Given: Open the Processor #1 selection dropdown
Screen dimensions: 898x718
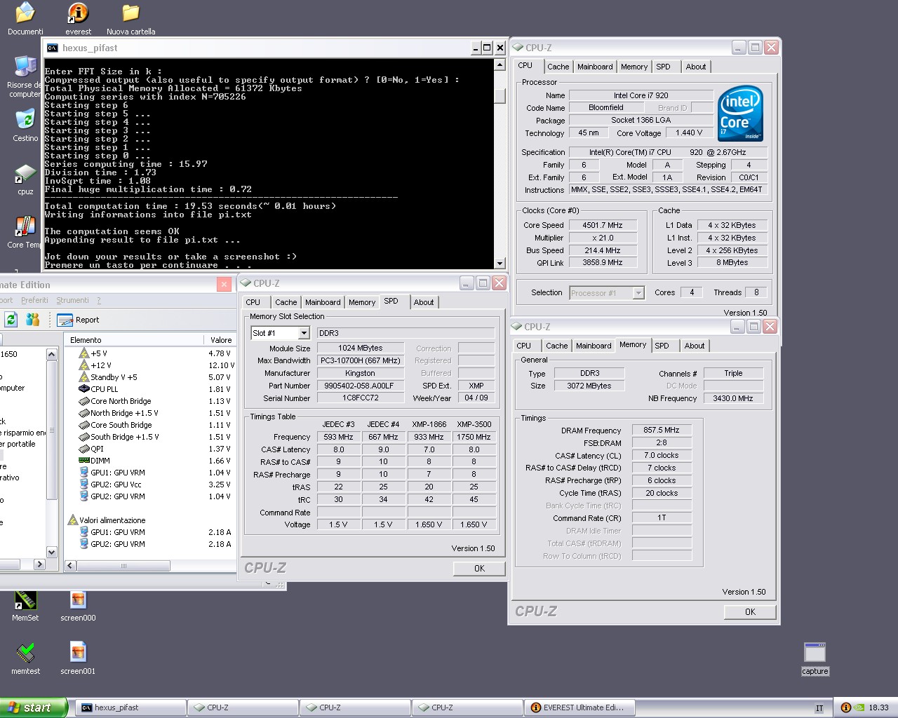Looking at the screenshot, I should pos(638,293).
